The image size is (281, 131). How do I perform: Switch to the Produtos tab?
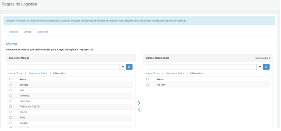coord(13,32)
